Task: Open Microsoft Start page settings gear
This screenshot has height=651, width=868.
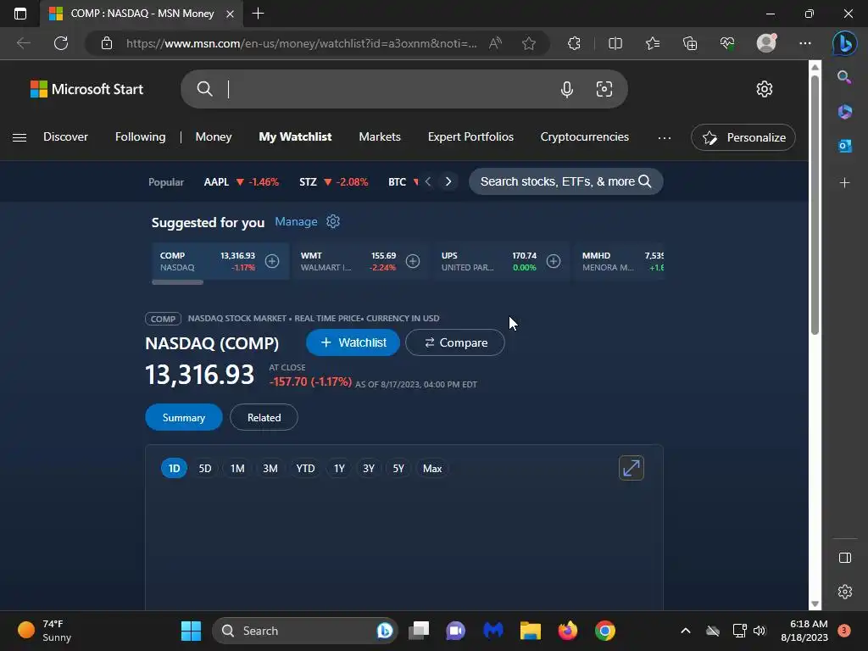Action: pyautogui.click(x=765, y=89)
